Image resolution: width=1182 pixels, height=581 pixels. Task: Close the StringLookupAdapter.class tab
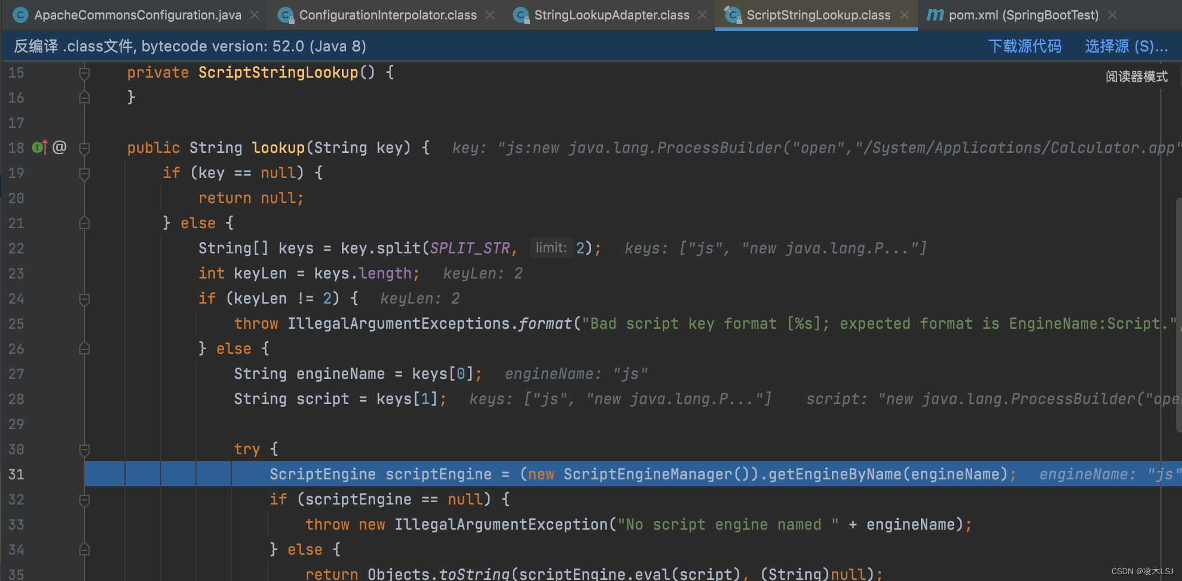(702, 15)
